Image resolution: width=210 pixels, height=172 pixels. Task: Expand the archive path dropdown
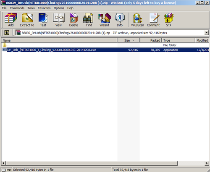(x=206, y=33)
